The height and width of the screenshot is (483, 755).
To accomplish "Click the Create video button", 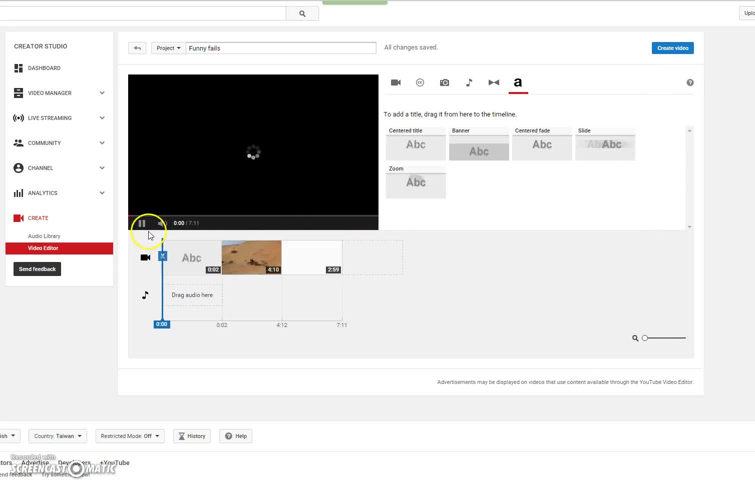I will [x=672, y=48].
